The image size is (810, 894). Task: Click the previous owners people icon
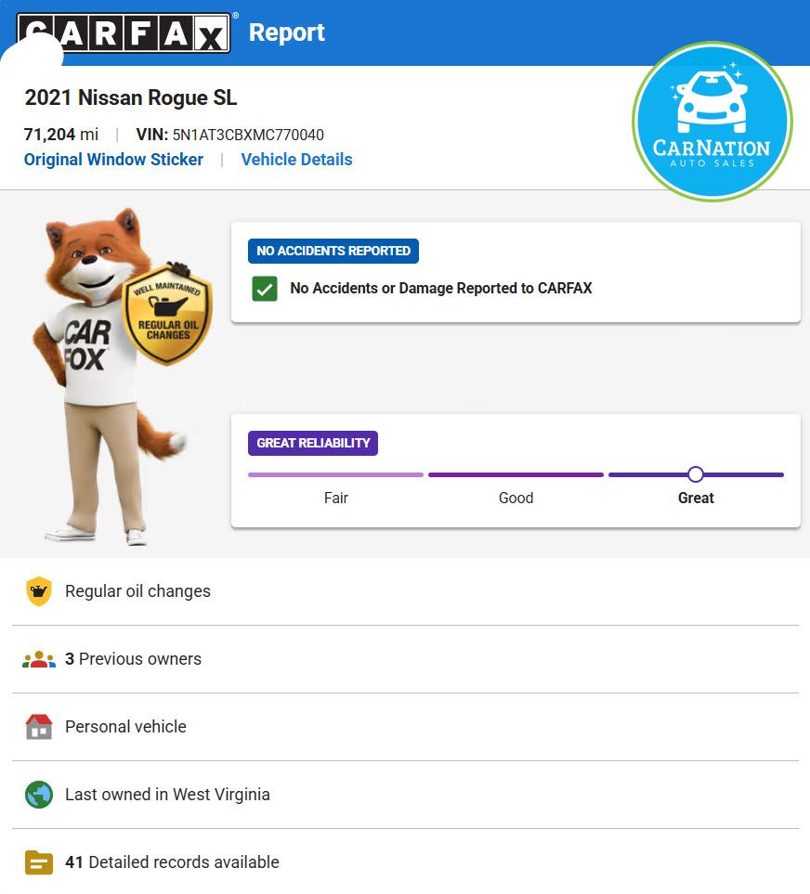click(39, 659)
